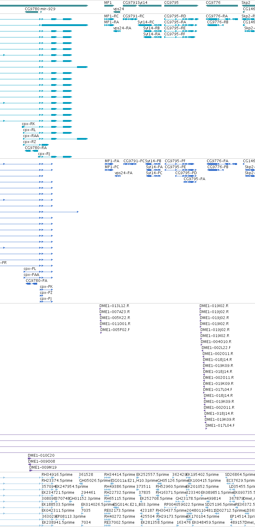Viewport: 255px width, 527px height.
Task: Click transcript CG9791-RC
Action: (134, 16)
